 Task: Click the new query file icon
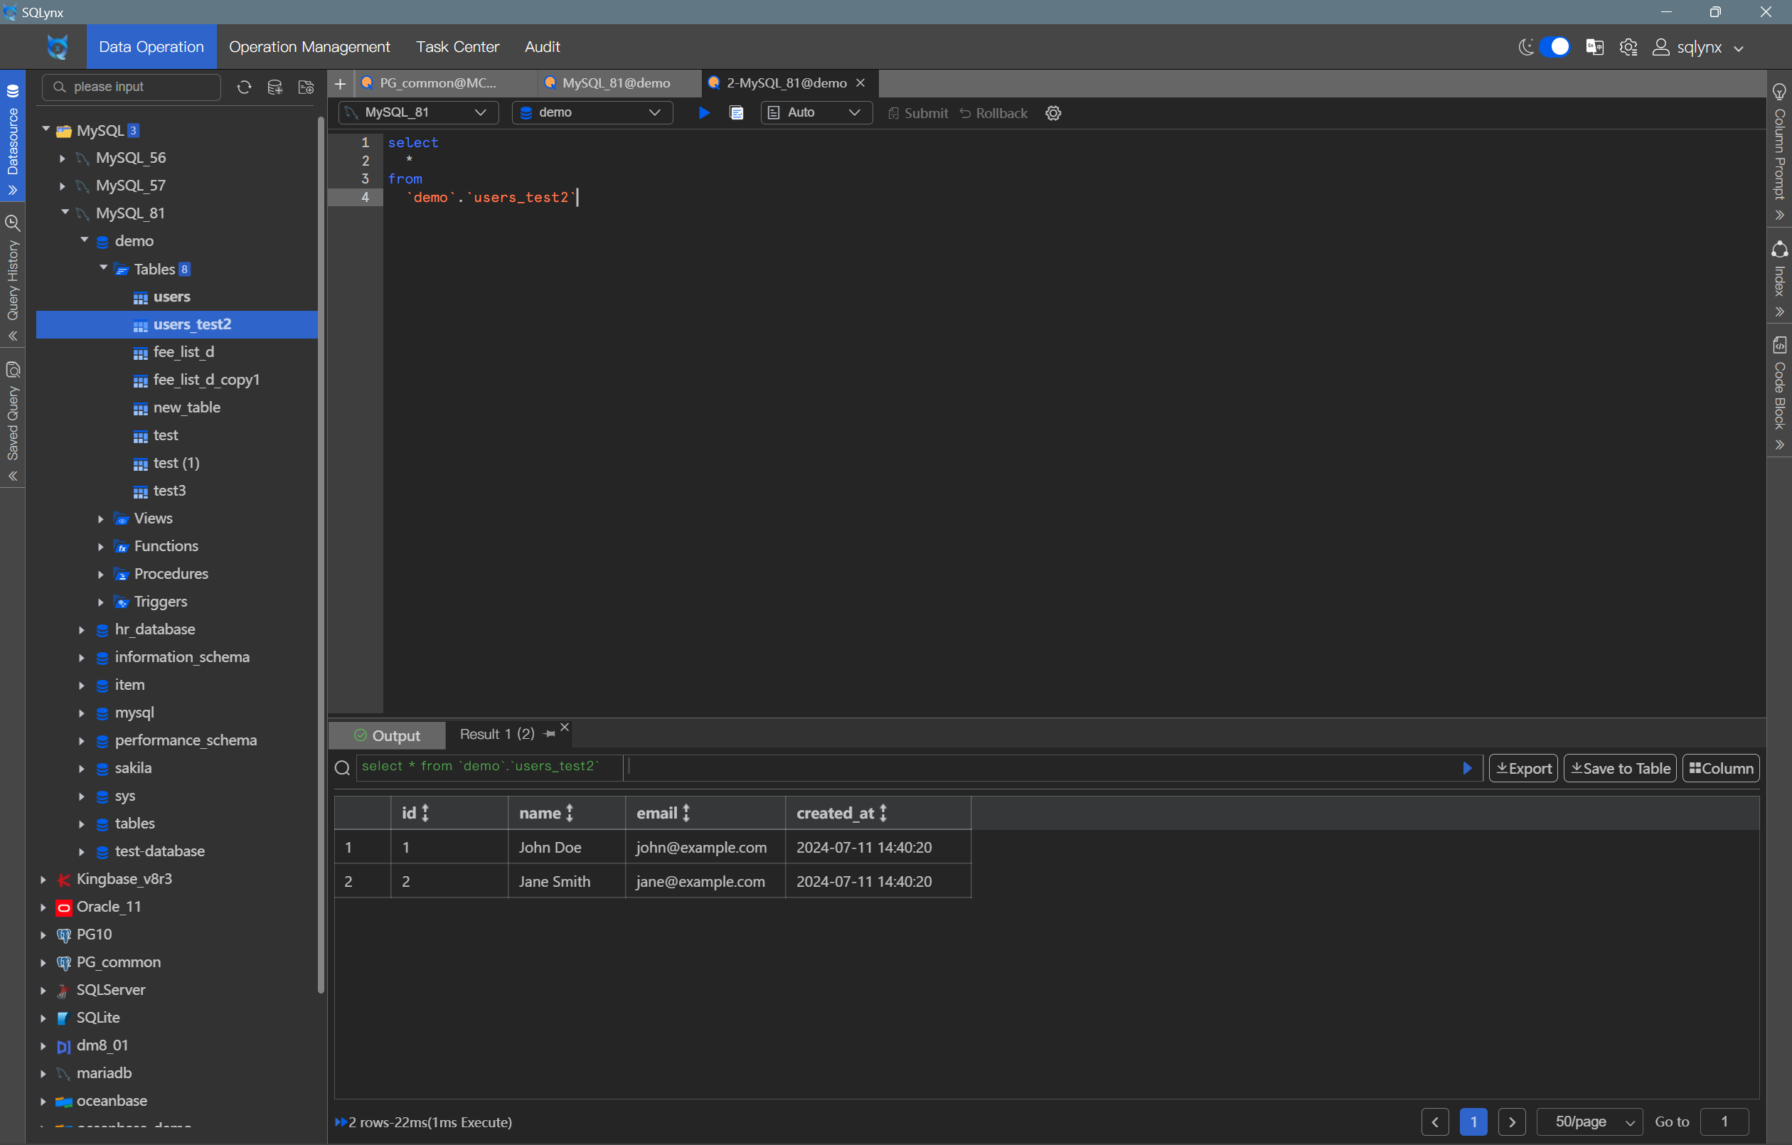click(x=305, y=87)
